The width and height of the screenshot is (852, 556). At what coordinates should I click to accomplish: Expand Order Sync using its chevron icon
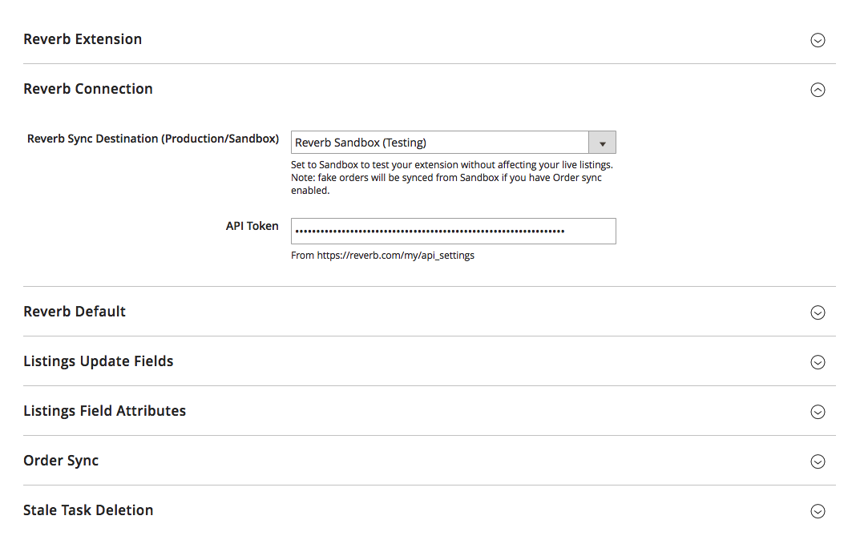click(x=818, y=461)
